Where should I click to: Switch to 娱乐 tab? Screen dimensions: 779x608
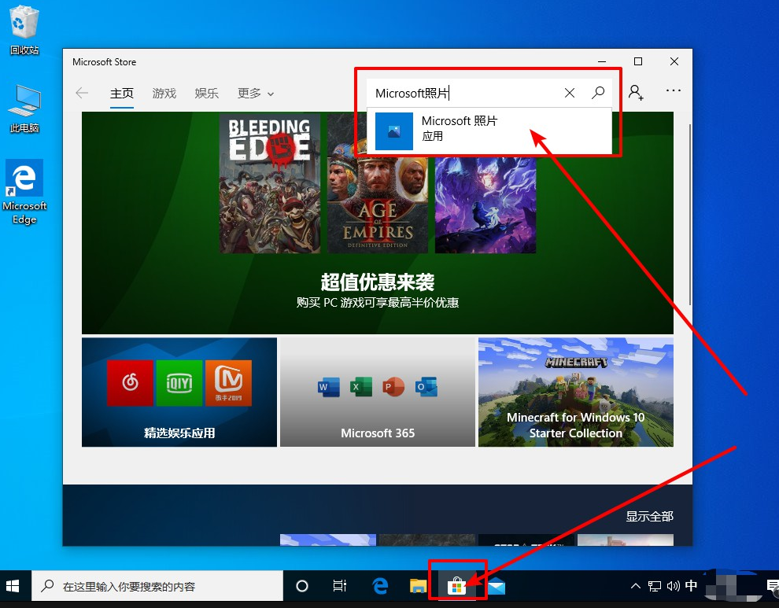[207, 94]
